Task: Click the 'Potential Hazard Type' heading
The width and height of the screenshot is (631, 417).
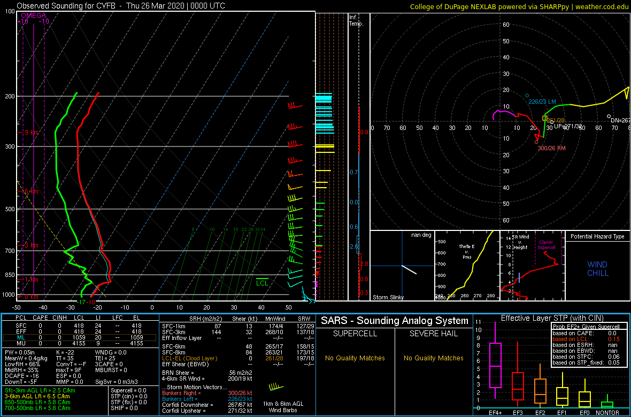Action: (598, 237)
